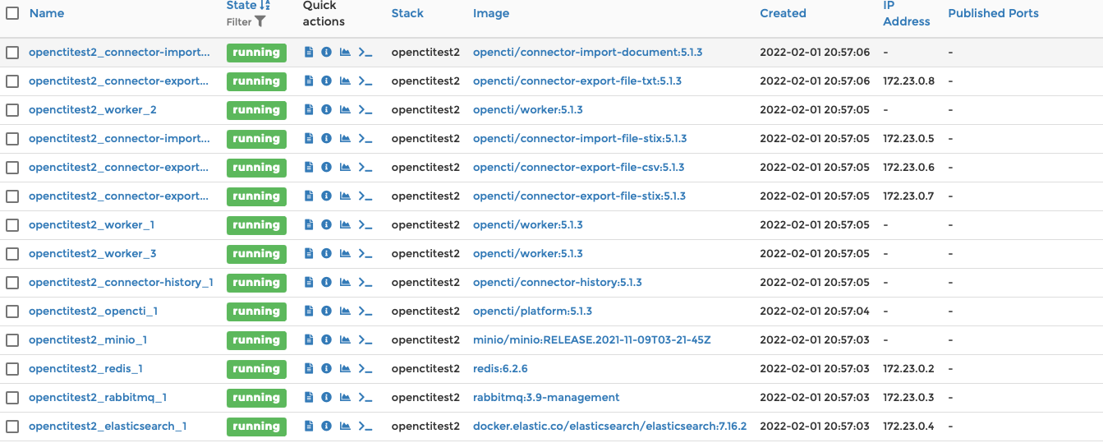Open console for openctitest2_connector-history_1
This screenshot has height=443, width=1103.
(365, 282)
